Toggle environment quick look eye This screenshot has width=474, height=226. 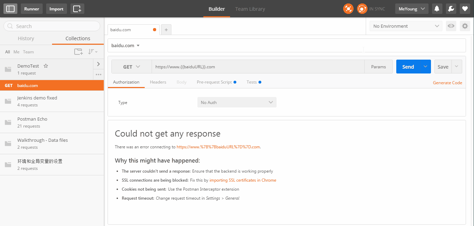click(451, 26)
